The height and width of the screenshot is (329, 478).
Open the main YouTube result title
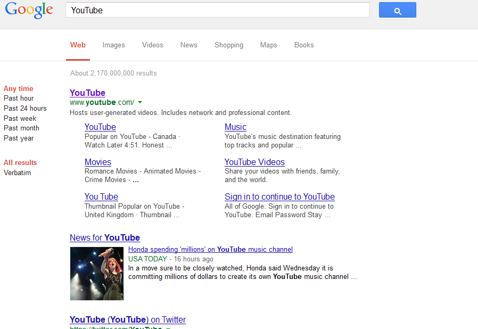click(87, 93)
